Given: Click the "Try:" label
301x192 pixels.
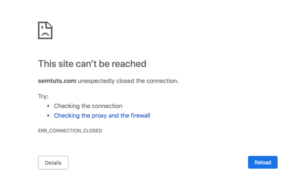Looking at the screenshot, I should pos(43,96).
